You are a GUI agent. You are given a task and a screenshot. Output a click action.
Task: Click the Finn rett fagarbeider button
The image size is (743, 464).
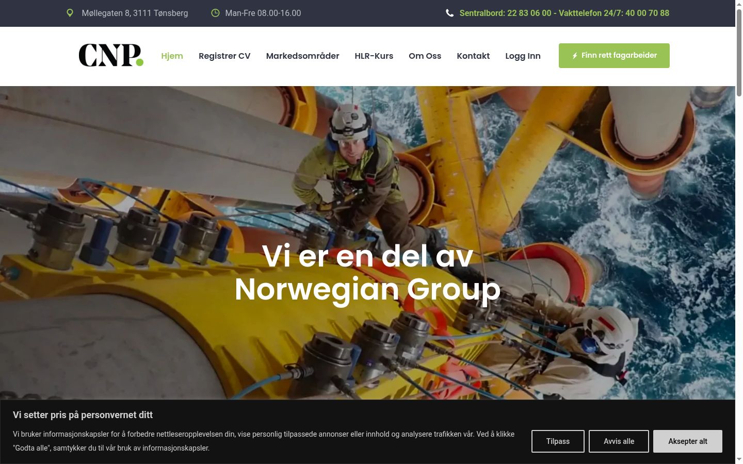tap(614, 56)
